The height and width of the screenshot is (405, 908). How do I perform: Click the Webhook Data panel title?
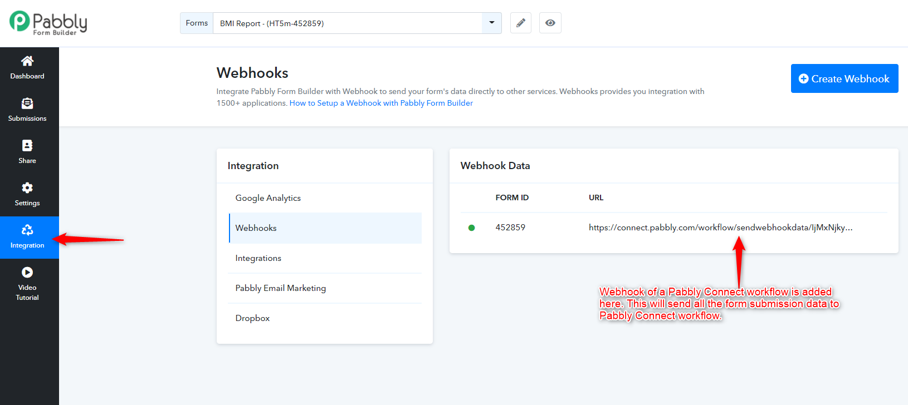[495, 166]
